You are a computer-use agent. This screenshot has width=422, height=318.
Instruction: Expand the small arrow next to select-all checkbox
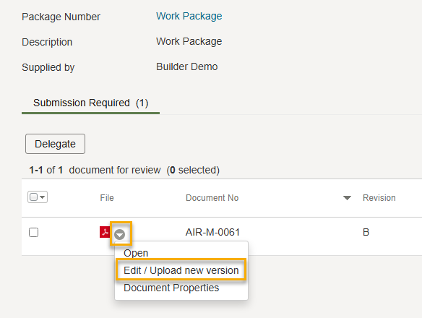pos(43,197)
